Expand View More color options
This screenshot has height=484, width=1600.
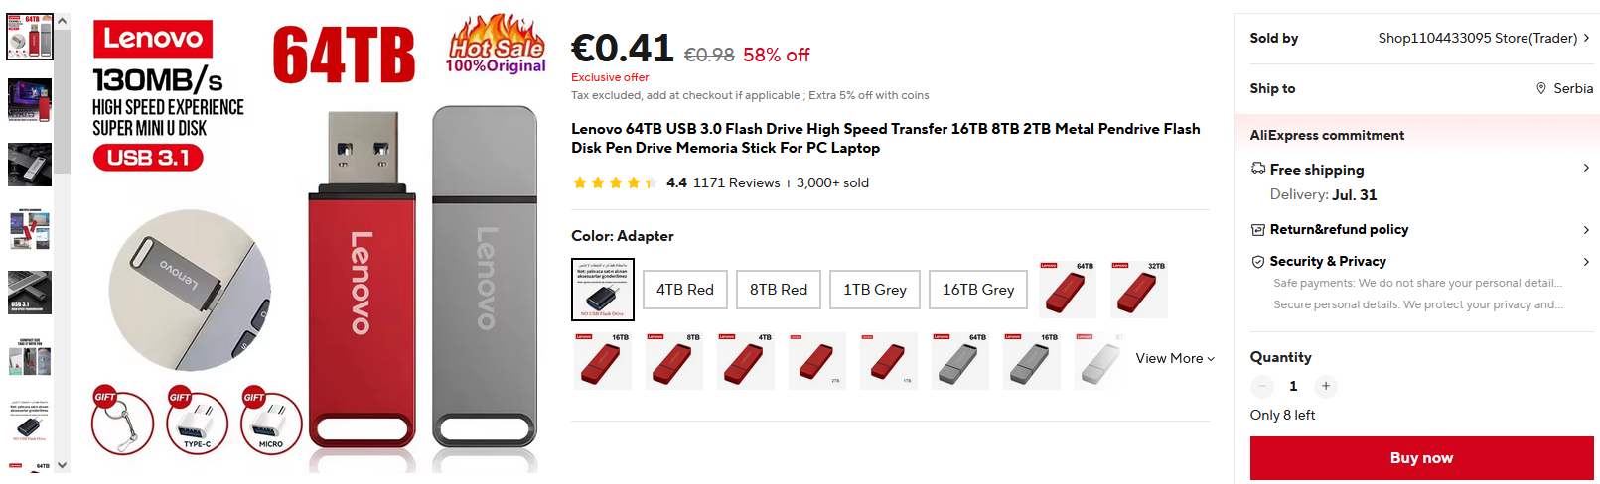pyautogui.click(x=1175, y=358)
